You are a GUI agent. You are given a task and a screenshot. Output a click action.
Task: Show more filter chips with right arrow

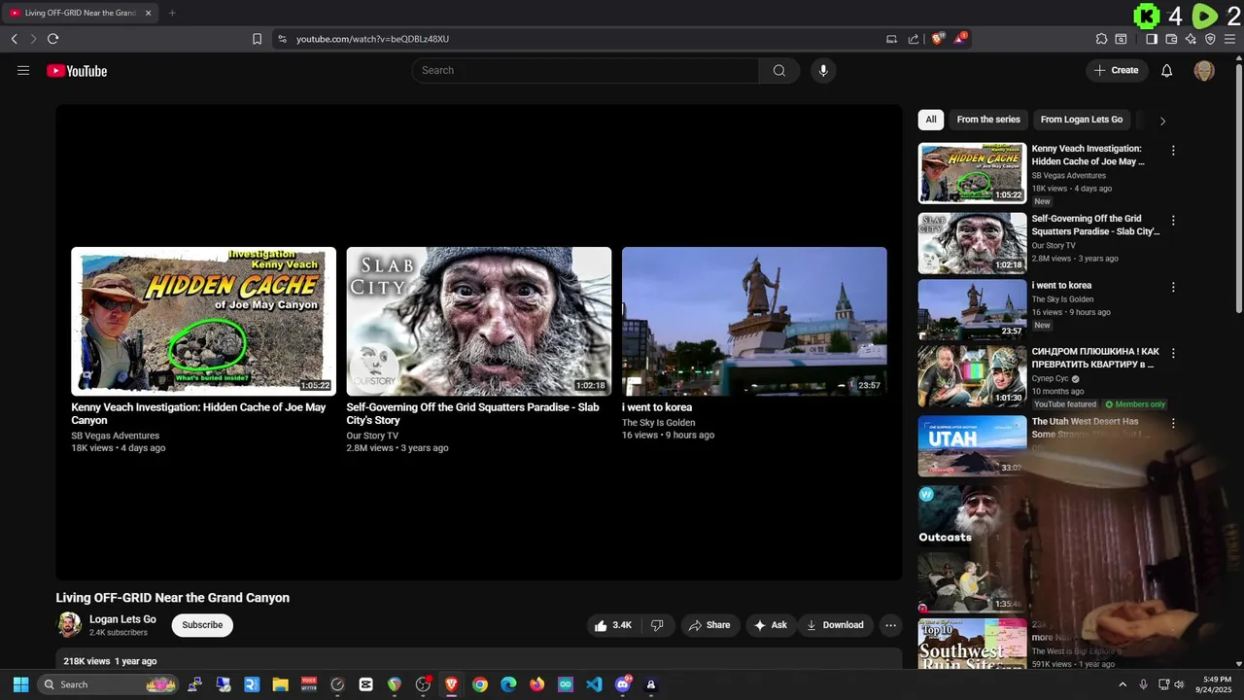point(1162,121)
